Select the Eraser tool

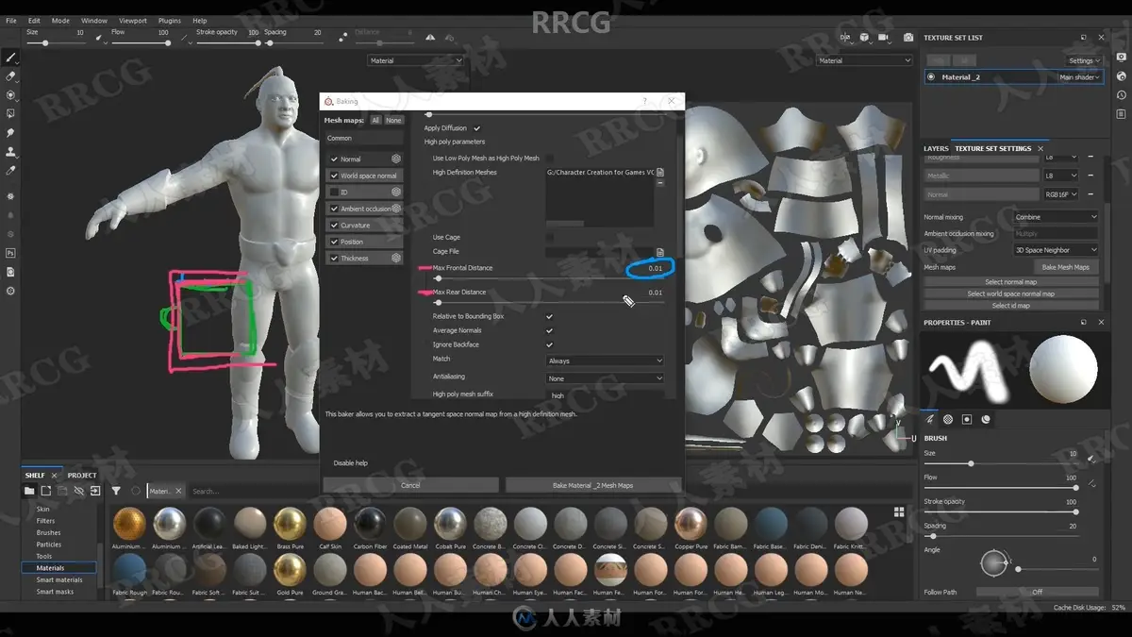pyautogui.click(x=10, y=75)
